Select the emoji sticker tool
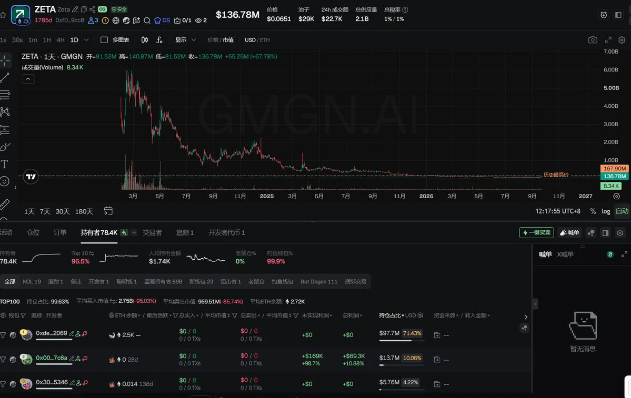The image size is (631, 398). tap(4, 181)
